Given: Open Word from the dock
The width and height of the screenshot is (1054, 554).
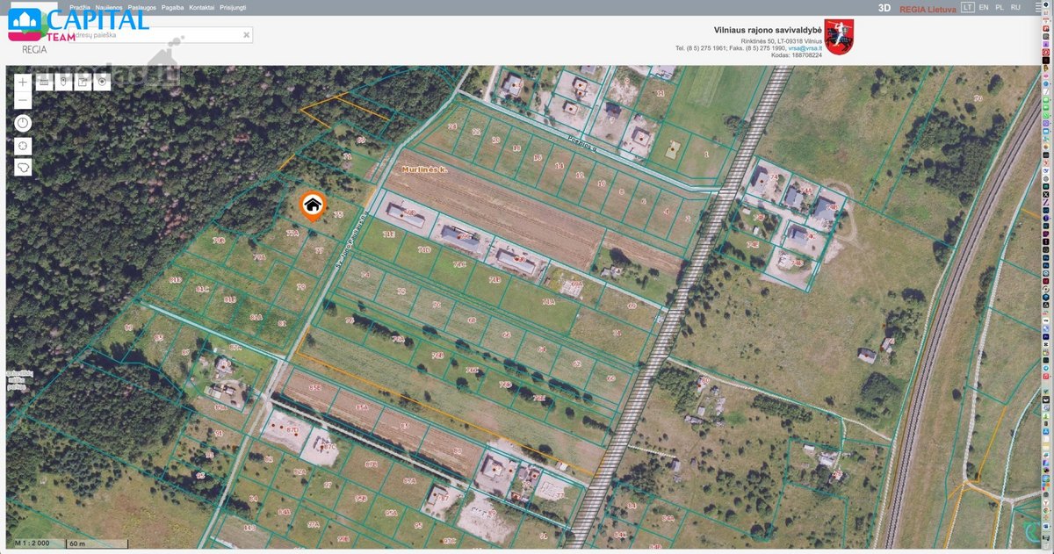Looking at the screenshot, I should (1046, 526).
